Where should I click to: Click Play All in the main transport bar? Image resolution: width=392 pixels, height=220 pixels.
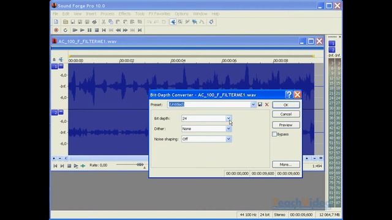[x=75, y=30]
